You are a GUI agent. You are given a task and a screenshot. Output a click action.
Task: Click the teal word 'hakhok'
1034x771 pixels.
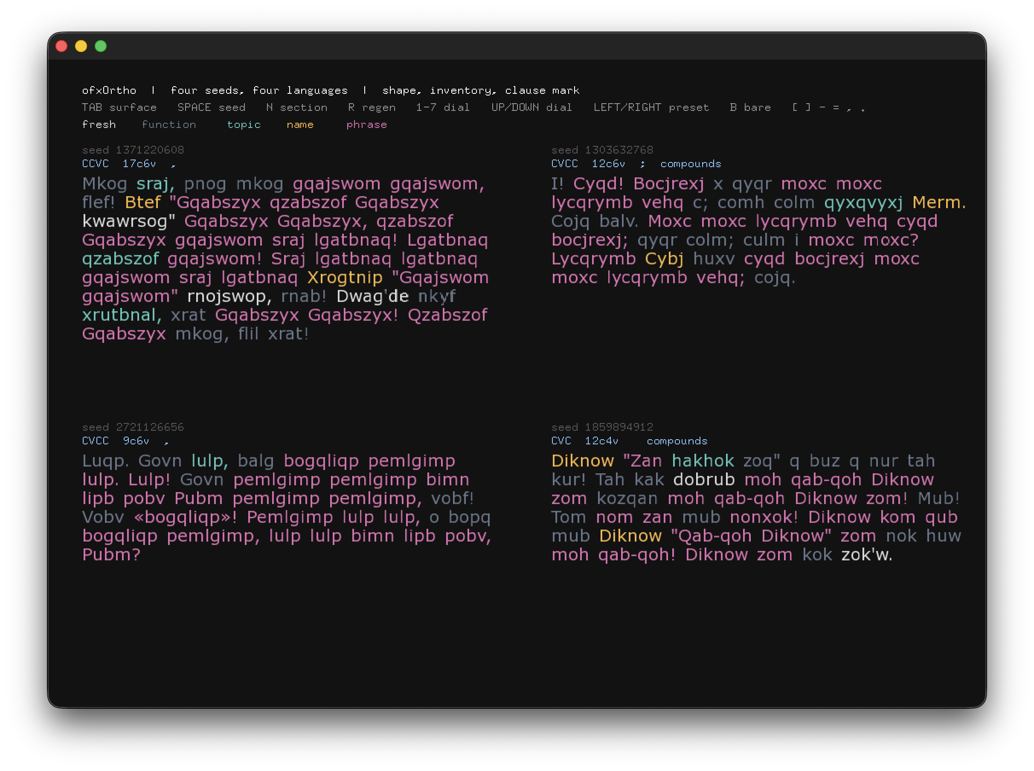(703, 461)
